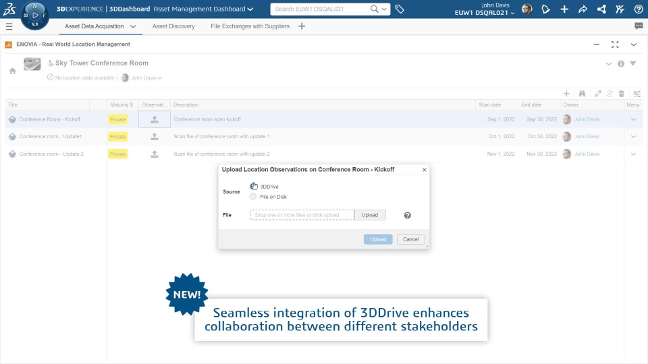Screen dimensions: 648x364
Task: Maximize the ENOVIA widget
Action: pos(615,44)
